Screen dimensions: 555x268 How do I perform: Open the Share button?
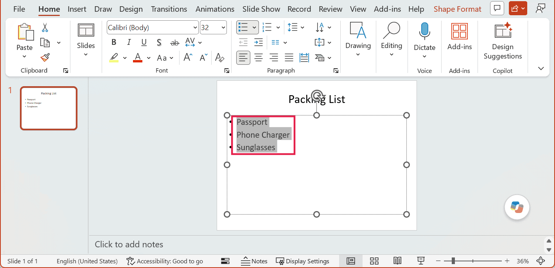pos(518,8)
